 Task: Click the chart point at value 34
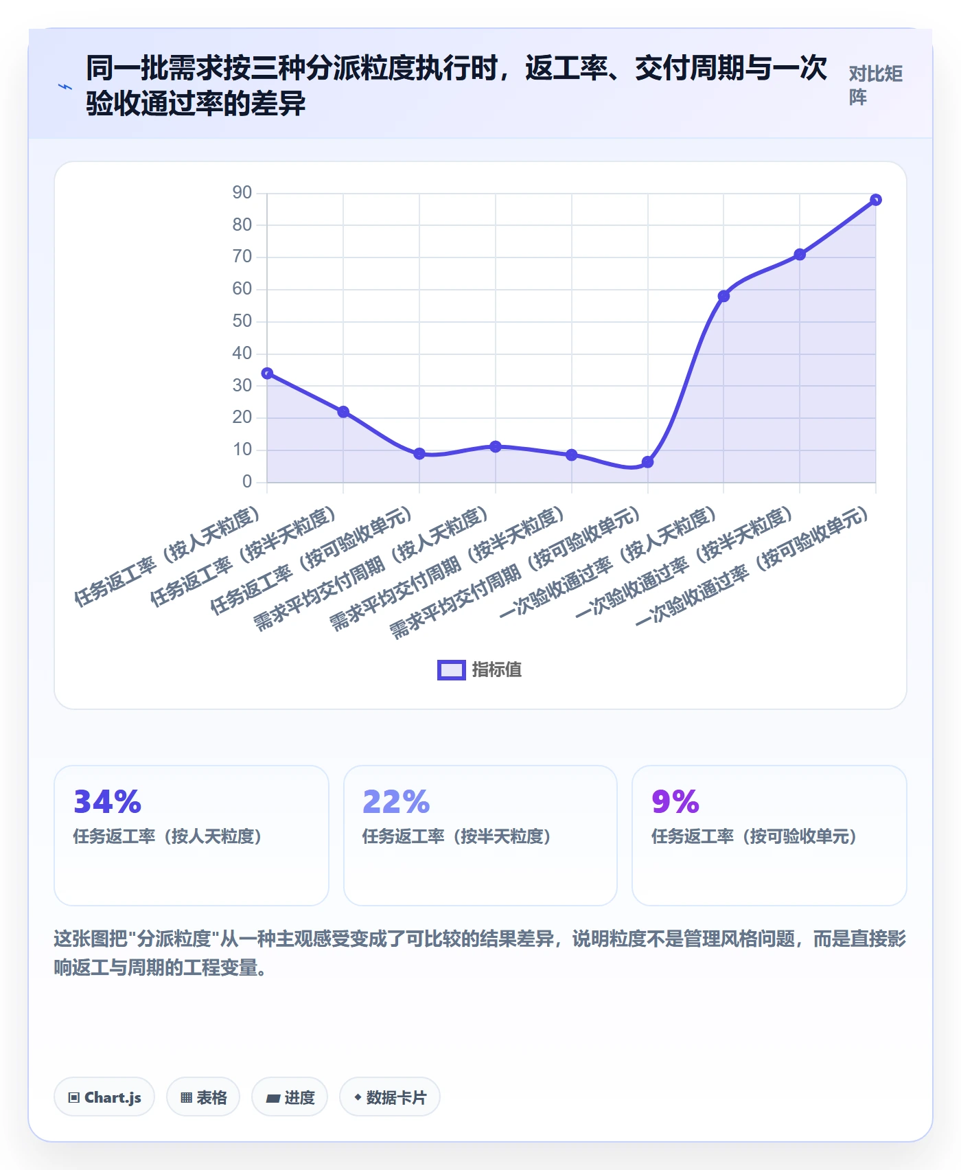pos(267,374)
